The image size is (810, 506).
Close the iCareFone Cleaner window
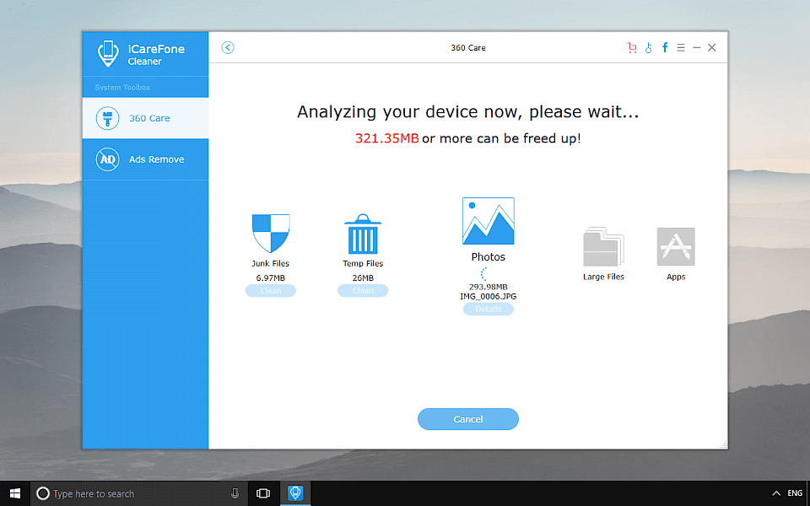pos(712,47)
